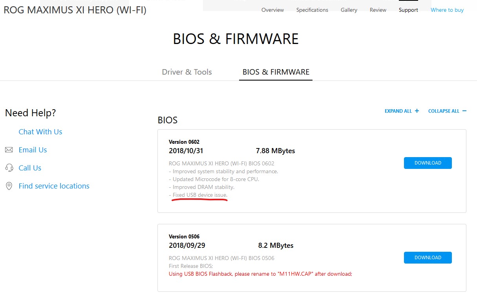The image size is (477, 304).
Task: Switch to the Driver & Tools tab
Action: click(x=187, y=72)
